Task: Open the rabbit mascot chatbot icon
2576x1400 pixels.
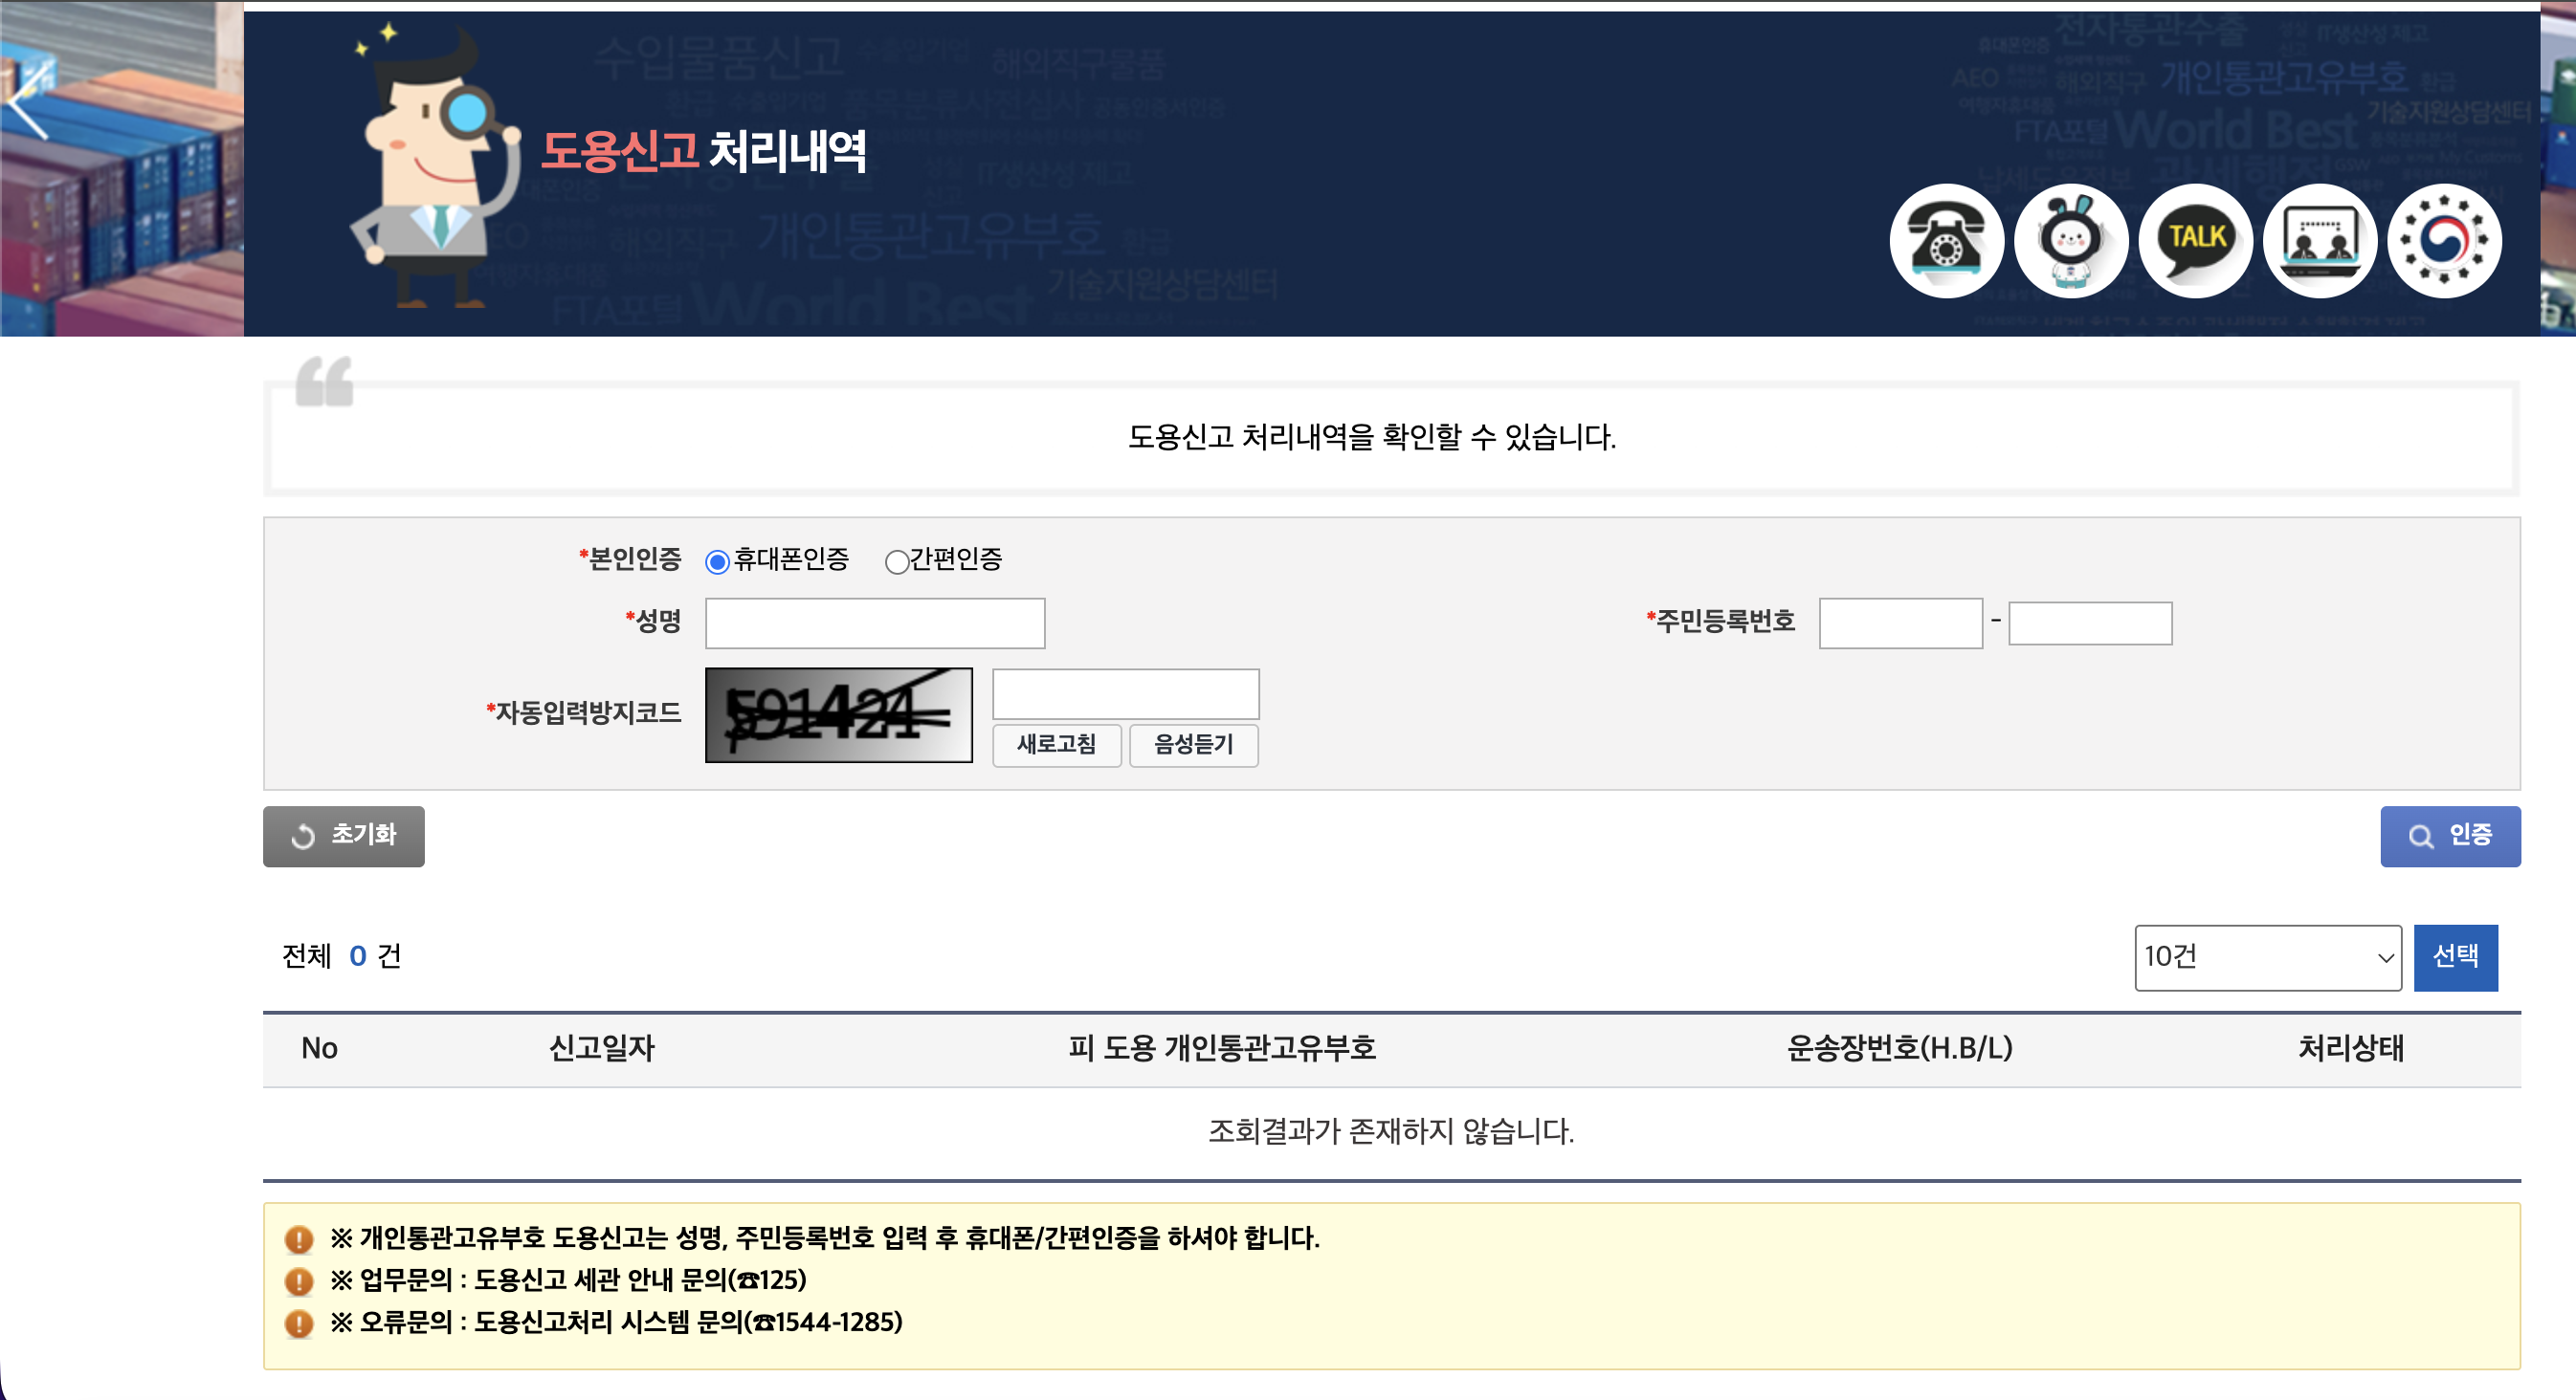Action: 2070,241
